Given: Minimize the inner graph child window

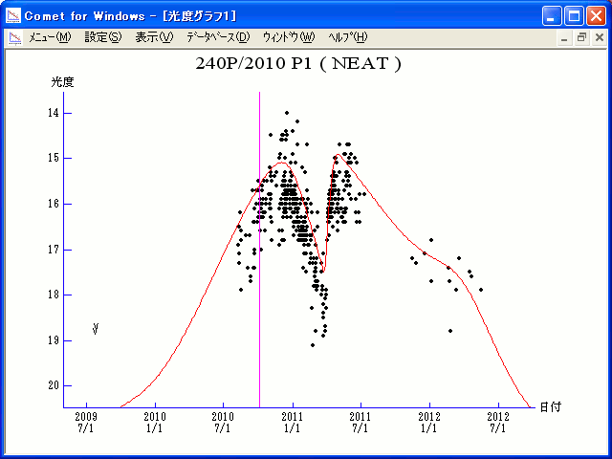Looking at the screenshot, I should (565, 38).
